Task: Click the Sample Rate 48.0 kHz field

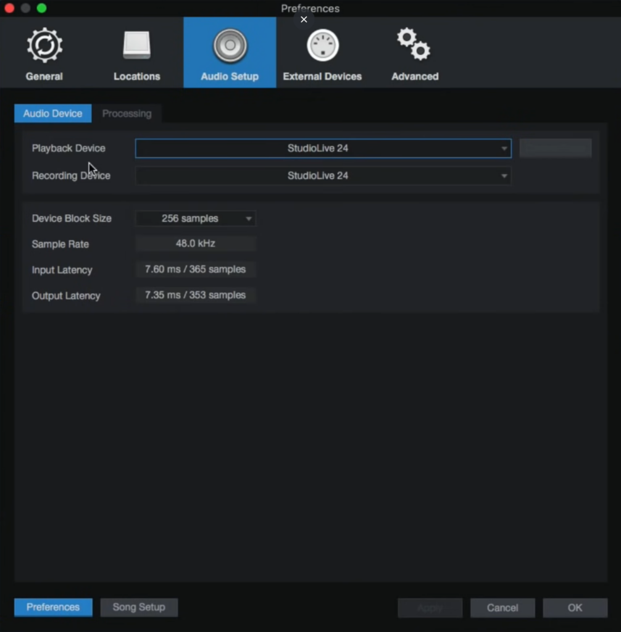Action: coord(196,243)
